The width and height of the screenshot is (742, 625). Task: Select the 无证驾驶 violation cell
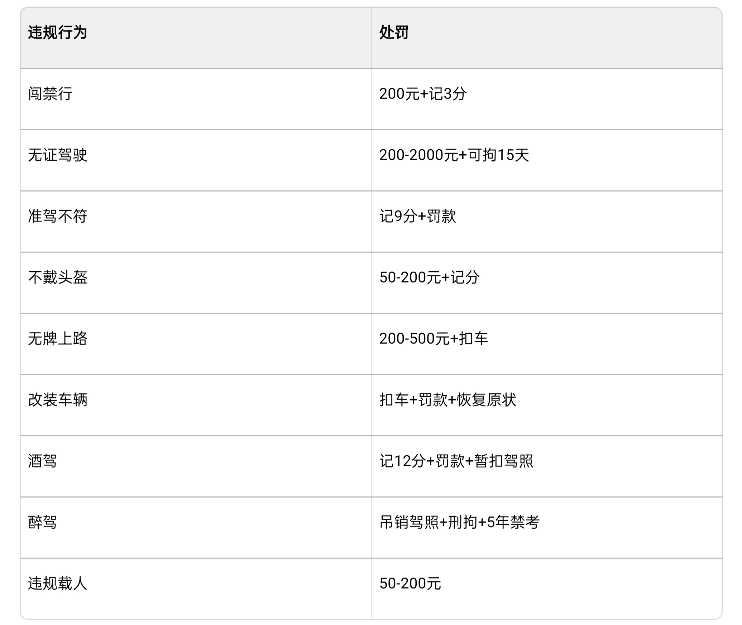coord(58,155)
